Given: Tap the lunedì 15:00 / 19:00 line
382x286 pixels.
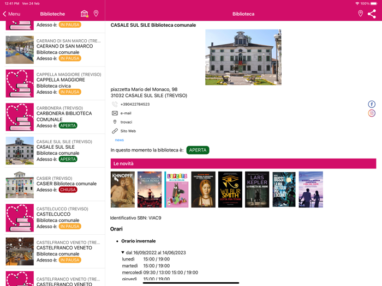Looking at the screenshot, I should coord(146,259).
